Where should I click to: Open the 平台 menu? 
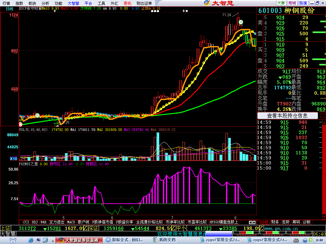(89, 3)
